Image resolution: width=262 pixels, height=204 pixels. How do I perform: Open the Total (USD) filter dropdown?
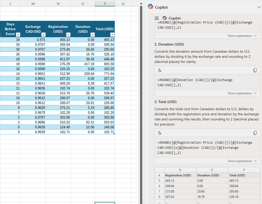tap(112, 35)
